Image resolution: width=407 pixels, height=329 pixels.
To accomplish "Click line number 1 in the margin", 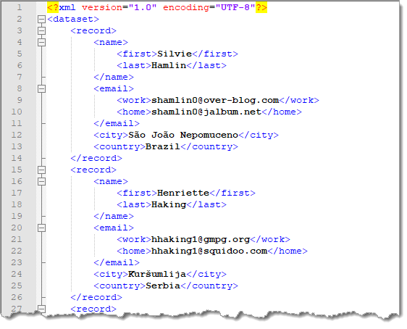I will (20, 7).
